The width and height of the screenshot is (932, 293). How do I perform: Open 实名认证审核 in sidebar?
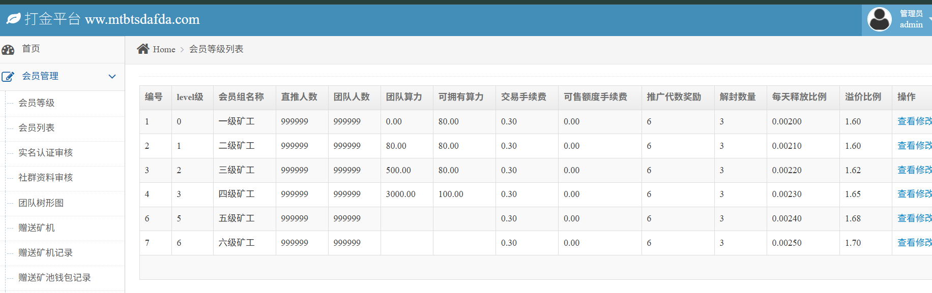tap(46, 153)
